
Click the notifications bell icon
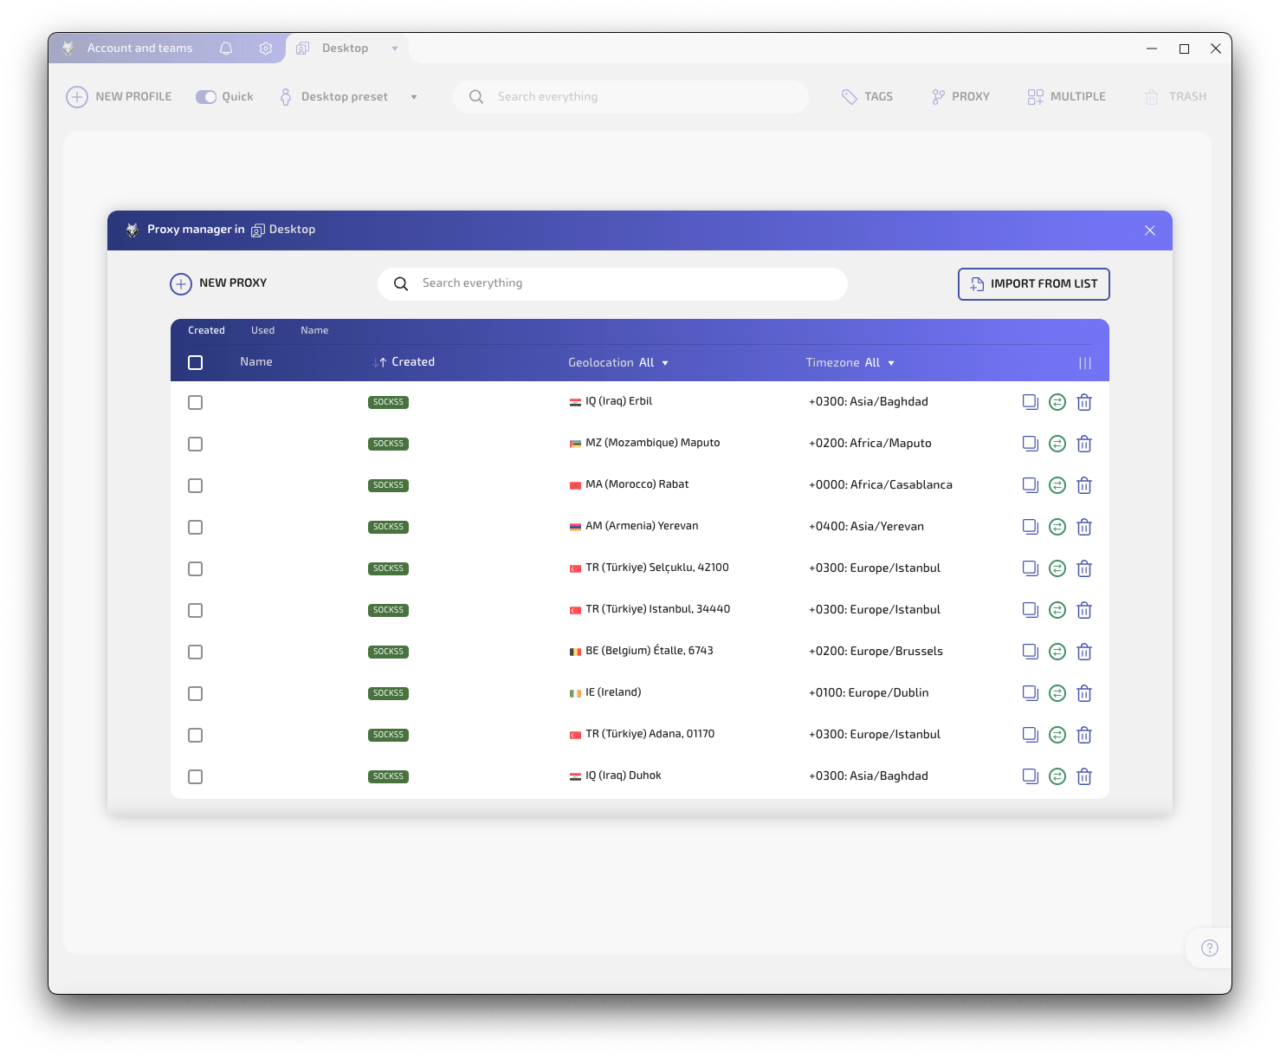click(x=226, y=49)
